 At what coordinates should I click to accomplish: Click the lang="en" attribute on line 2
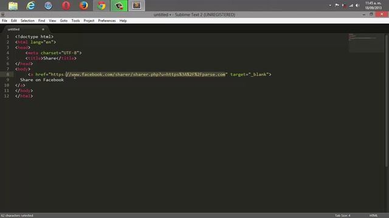(42, 42)
